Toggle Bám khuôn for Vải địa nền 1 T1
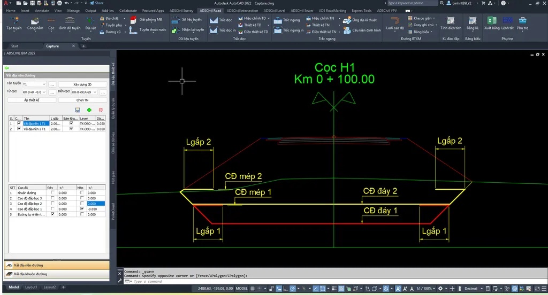Image resolution: width=548 pixels, height=295 pixels. (71, 123)
